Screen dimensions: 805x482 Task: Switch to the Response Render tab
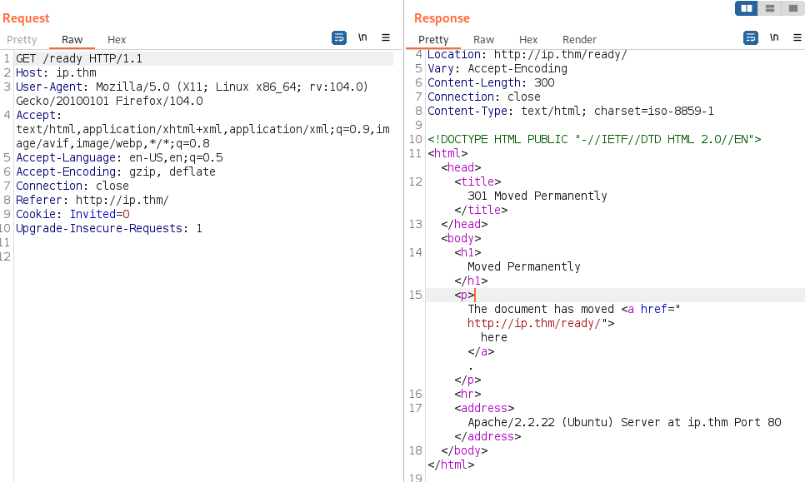pyautogui.click(x=578, y=39)
